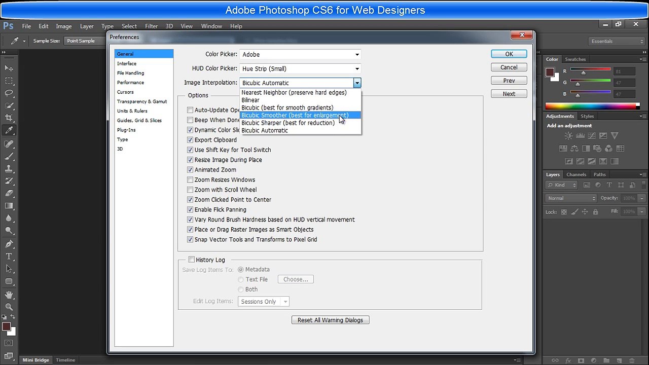Click the lock position icon in Layers
649x365 pixels.
coord(585,212)
